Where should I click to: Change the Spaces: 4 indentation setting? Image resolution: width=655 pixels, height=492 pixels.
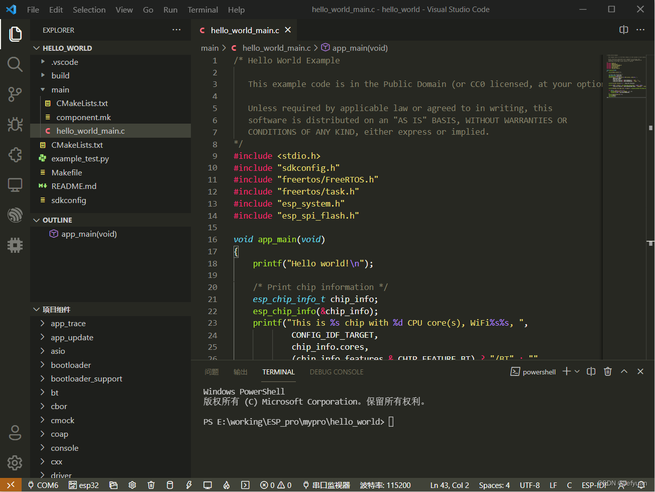click(494, 485)
